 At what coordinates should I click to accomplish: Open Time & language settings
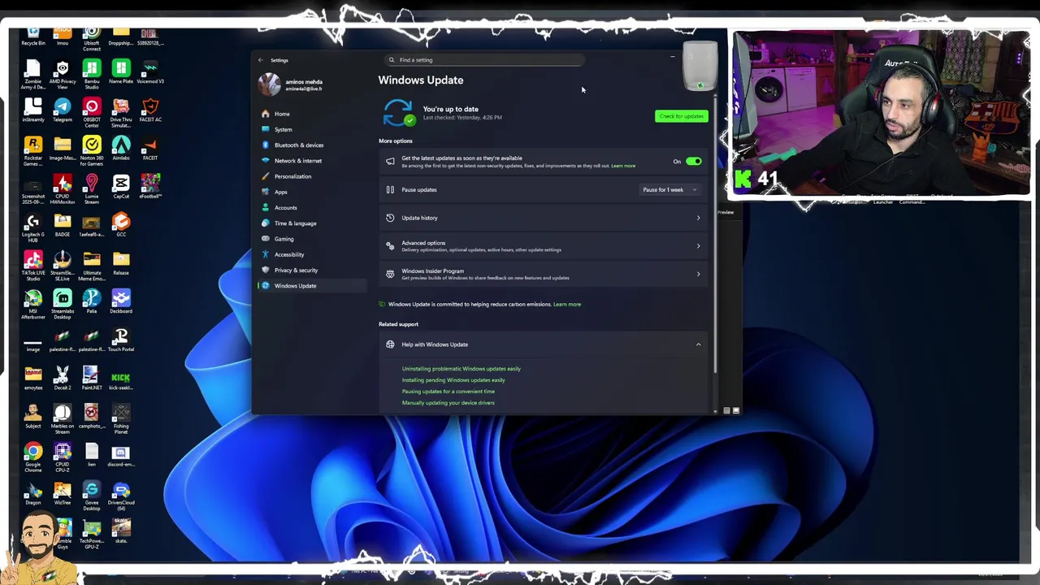tap(312, 223)
